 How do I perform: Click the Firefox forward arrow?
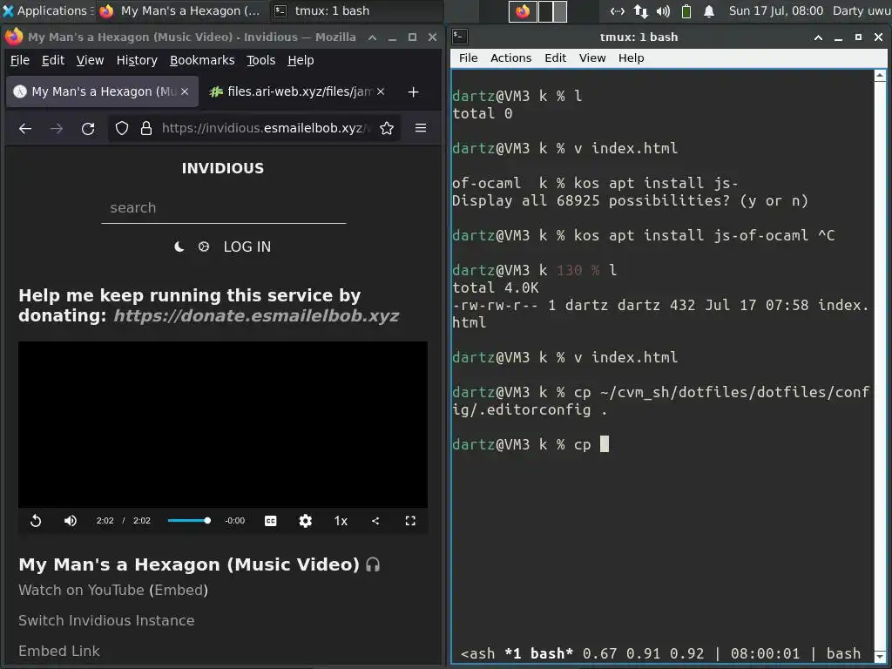57,129
